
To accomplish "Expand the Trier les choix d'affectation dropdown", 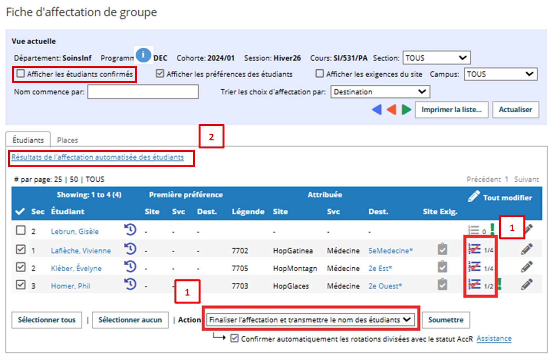I will click(x=380, y=92).
